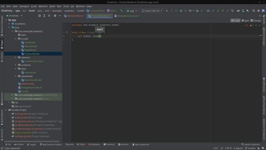Collapse the network package node

(x=15, y=57)
